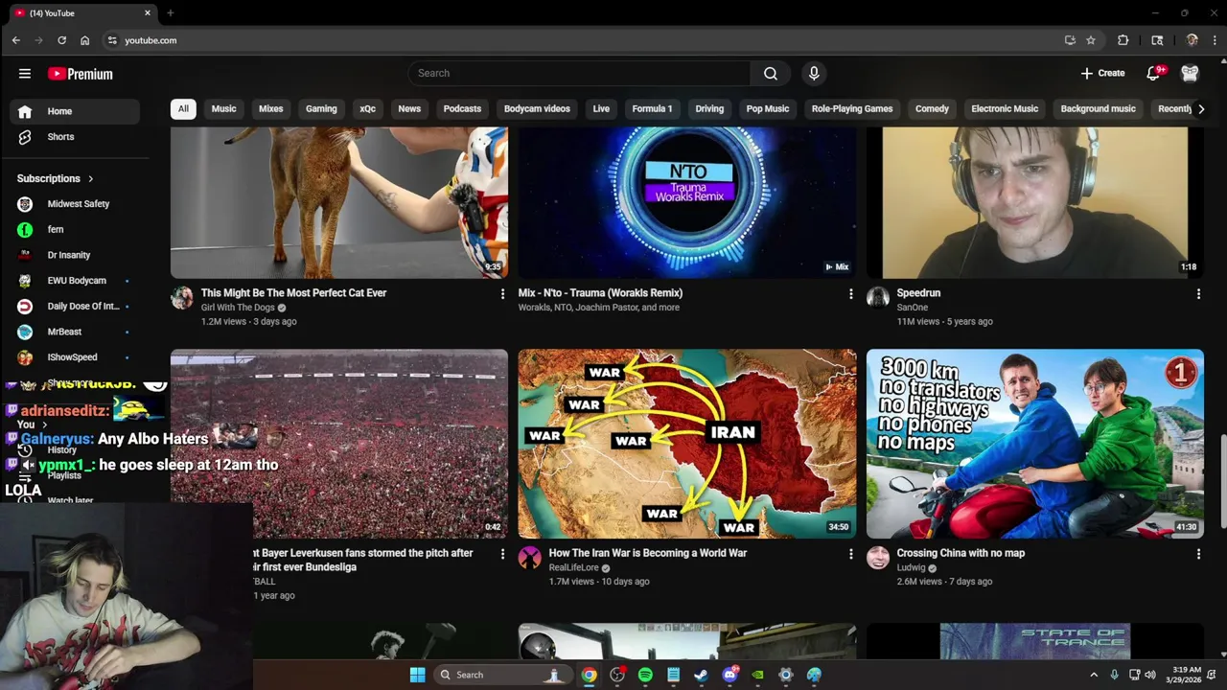Select the Role-Playing Games chip
Viewport: 1227px width, 690px height.
point(852,108)
